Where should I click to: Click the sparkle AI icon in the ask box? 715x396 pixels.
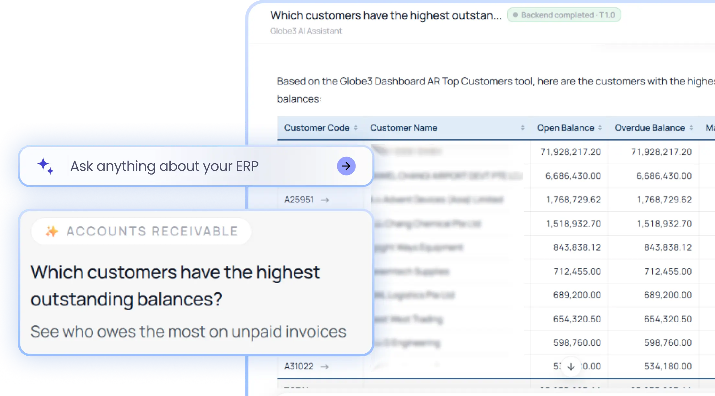point(45,166)
